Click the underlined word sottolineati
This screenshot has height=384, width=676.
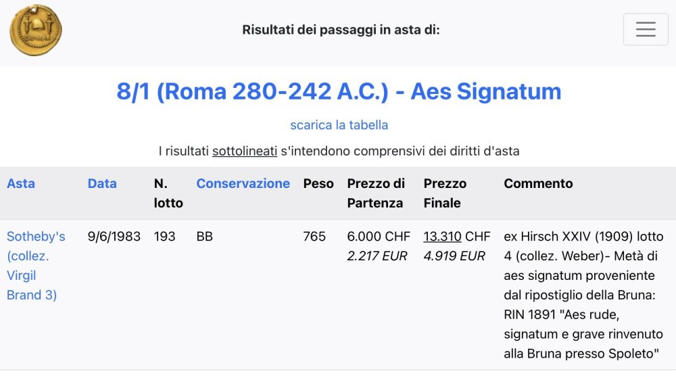point(245,151)
